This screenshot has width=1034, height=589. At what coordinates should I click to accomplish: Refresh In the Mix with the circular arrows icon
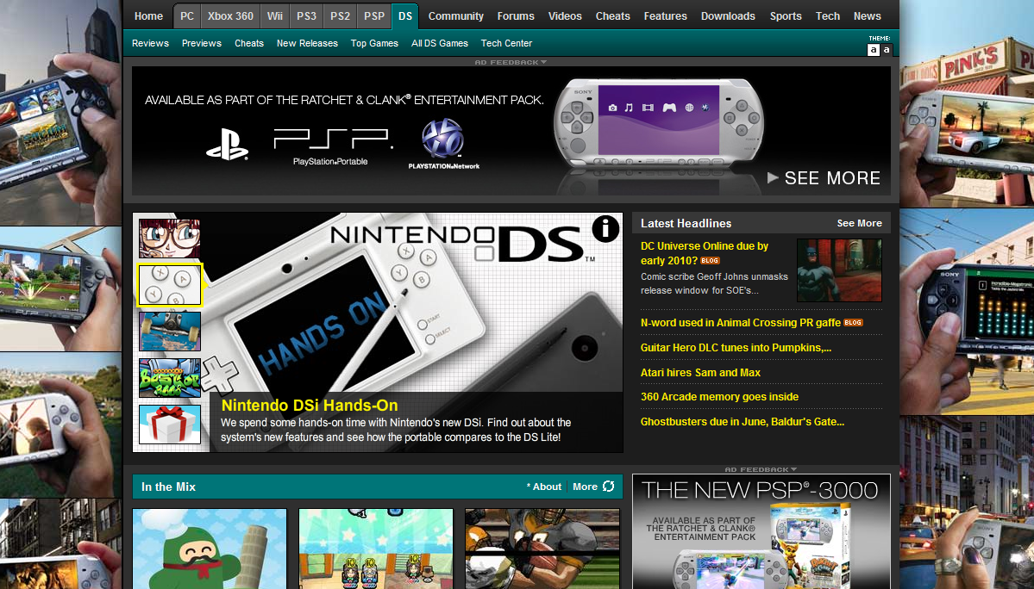pos(609,487)
